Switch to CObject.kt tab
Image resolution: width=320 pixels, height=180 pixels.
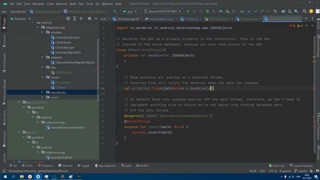pos(189,19)
